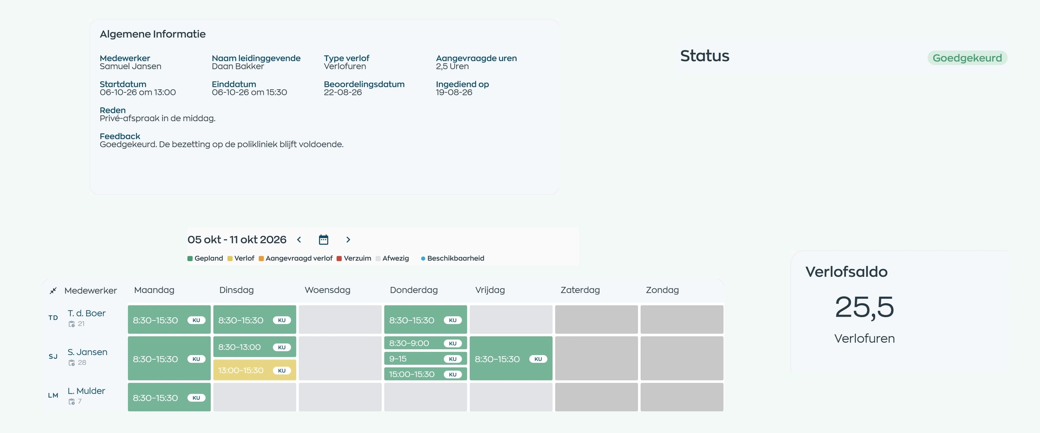The width and height of the screenshot is (1040, 433).
Task: Open S. Jansen's Thursday 8:30-9:00 shift
Action: [x=425, y=343]
